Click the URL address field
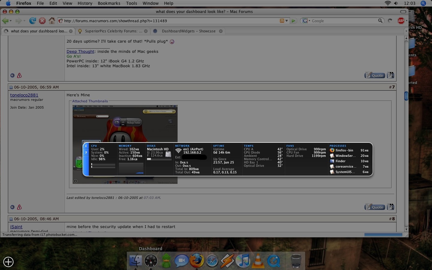 click(171, 21)
